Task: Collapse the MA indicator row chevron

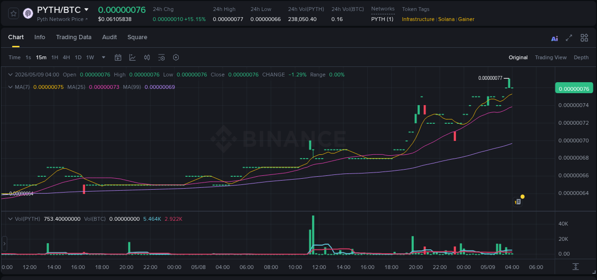Action: [11, 87]
